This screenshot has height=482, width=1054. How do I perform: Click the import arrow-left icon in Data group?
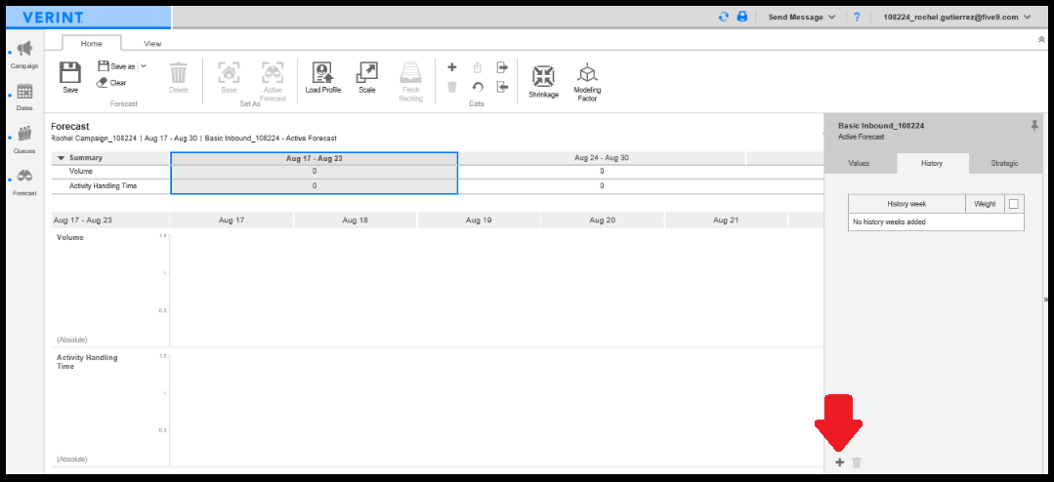502,87
